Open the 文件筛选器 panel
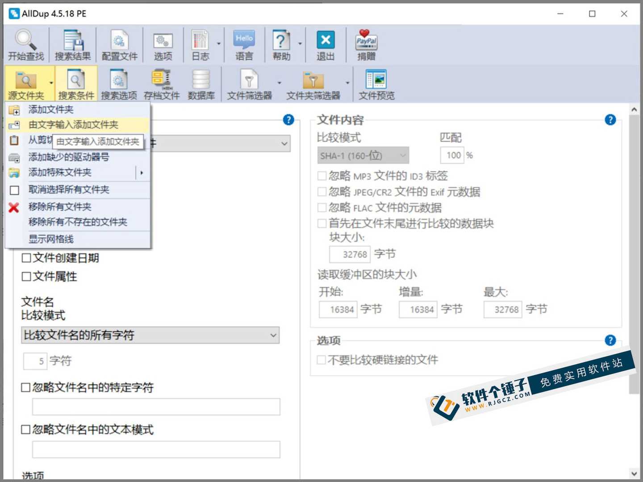Viewport: 643px width, 482px height. click(x=249, y=83)
